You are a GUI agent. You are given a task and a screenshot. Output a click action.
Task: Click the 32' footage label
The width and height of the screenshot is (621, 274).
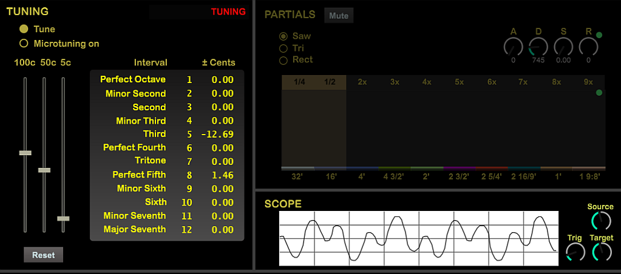298,177
